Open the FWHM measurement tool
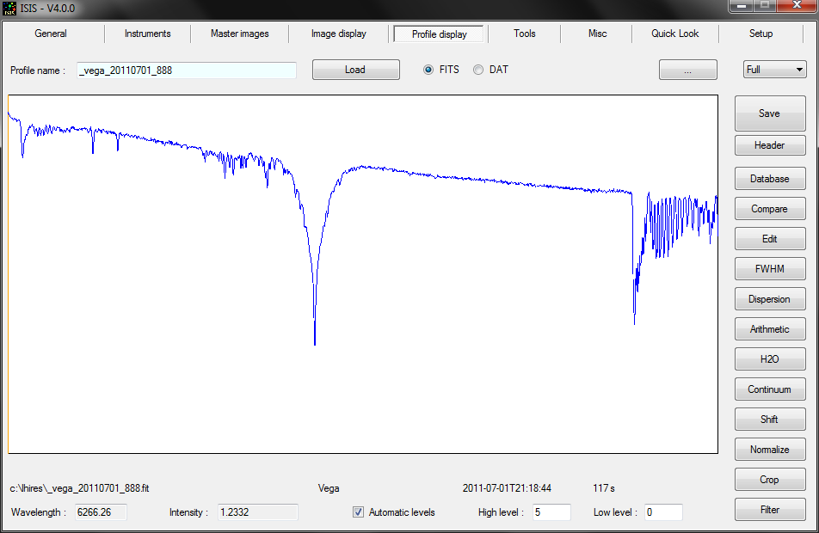 (x=769, y=269)
